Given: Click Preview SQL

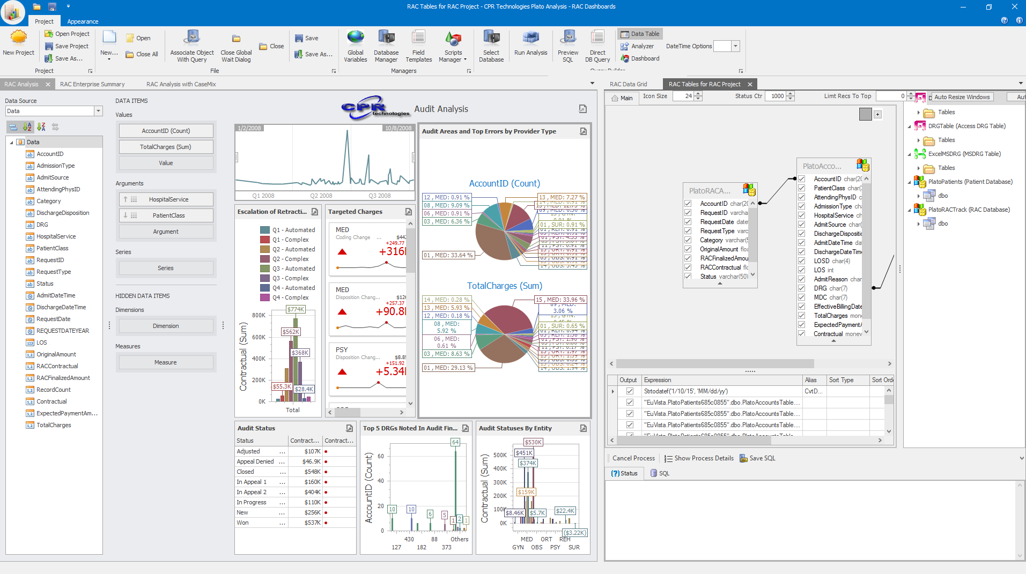Looking at the screenshot, I should click(x=568, y=46).
